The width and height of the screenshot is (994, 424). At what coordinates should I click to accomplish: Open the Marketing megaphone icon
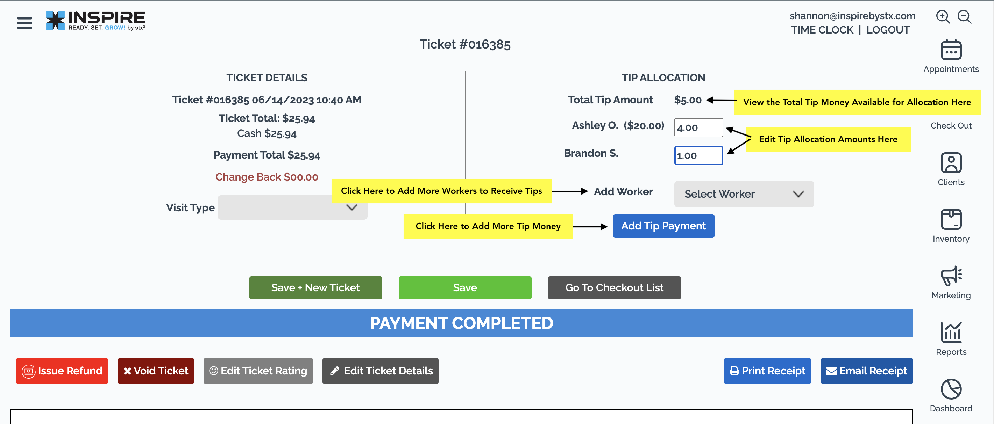(x=951, y=276)
